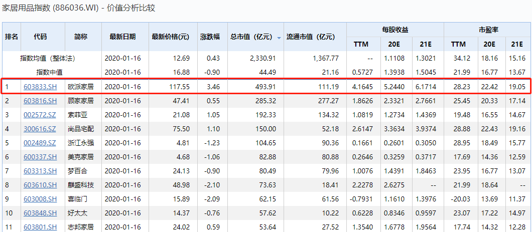Click TTM header under 市盈率
Screen dimensions: 532x232
[x=458, y=45]
